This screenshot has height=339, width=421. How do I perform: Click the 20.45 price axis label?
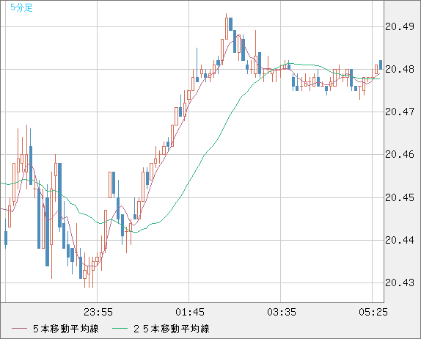[x=400, y=197]
